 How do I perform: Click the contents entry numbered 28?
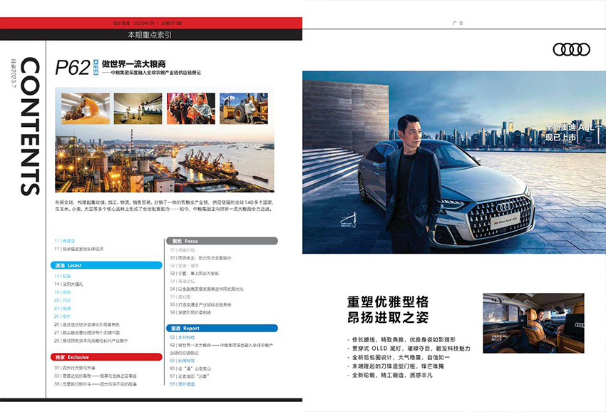(x=91, y=341)
